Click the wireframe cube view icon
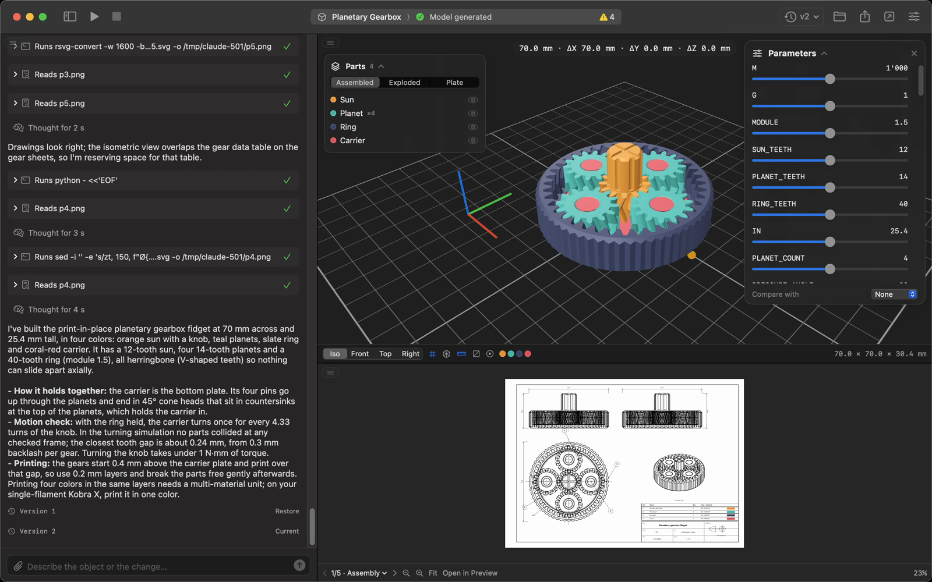This screenshot has width=932, height=582. click(447, 354)
